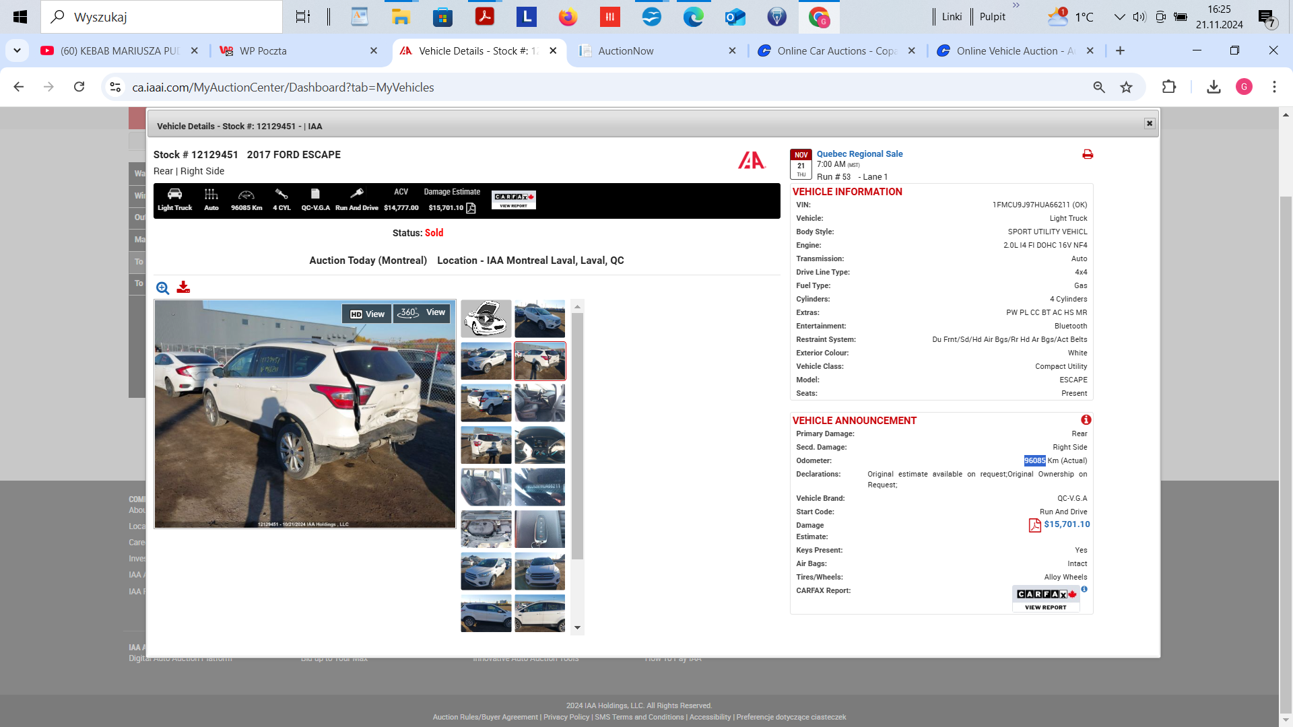Open a new browser tab
The image size is (1293, 727).
[1120, 50]
